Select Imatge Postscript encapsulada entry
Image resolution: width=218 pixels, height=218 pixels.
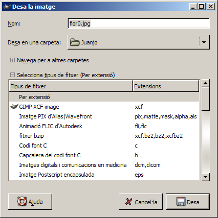pyautogui.click(x=104, y=175)
